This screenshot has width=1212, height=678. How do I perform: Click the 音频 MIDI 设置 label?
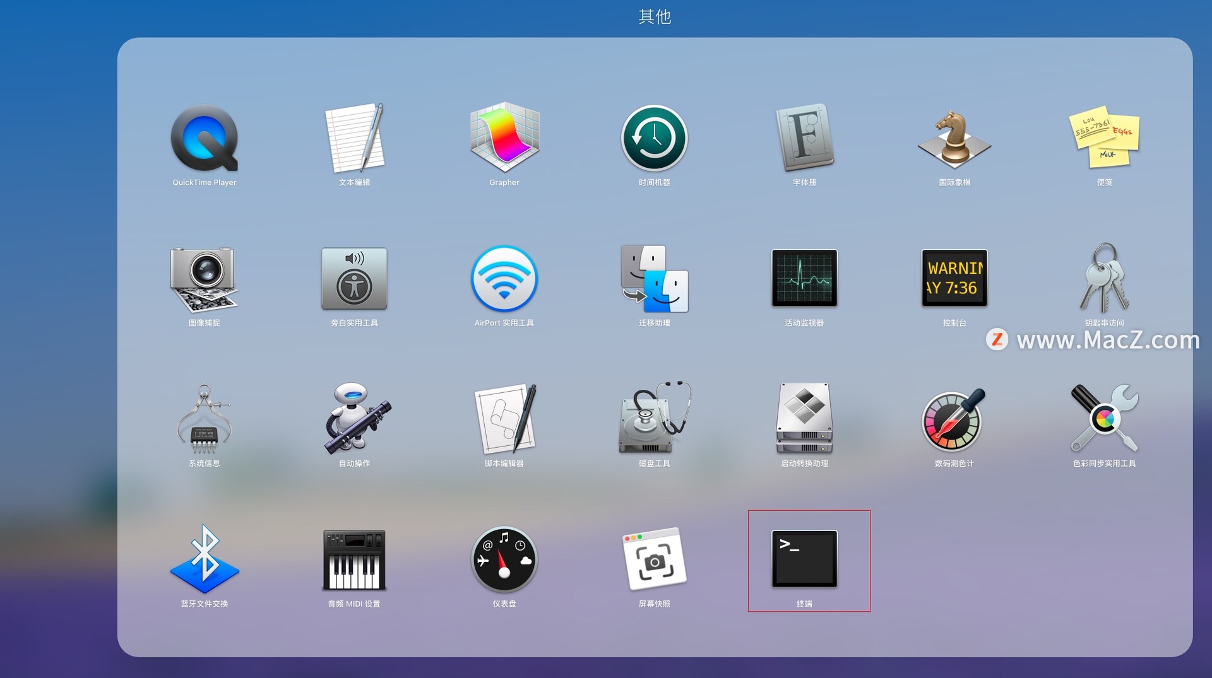point(354,604)
